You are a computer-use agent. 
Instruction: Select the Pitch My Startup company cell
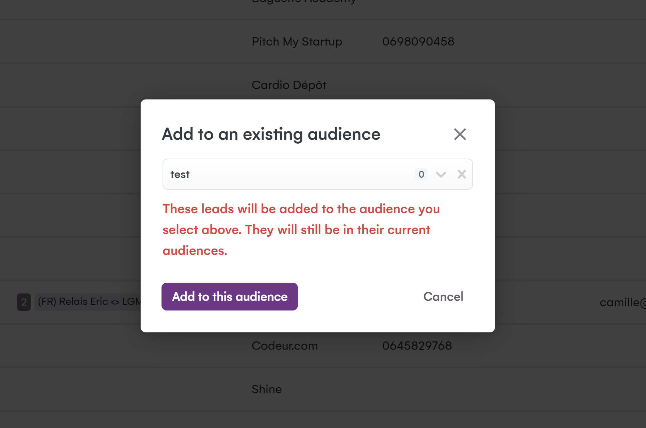(297, 42)
